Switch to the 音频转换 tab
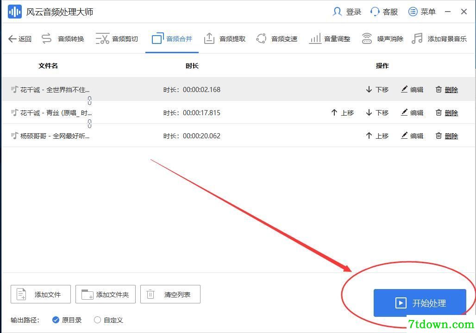The width and height of the screenshot is (476, 333). point(63,39)
